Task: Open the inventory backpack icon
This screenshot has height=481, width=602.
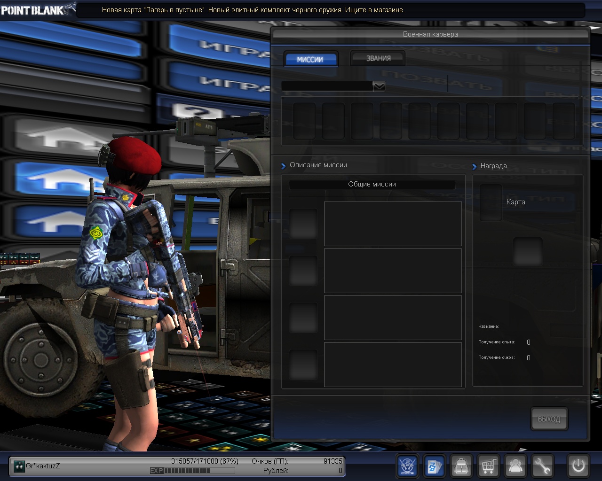Action: [461, 466]
